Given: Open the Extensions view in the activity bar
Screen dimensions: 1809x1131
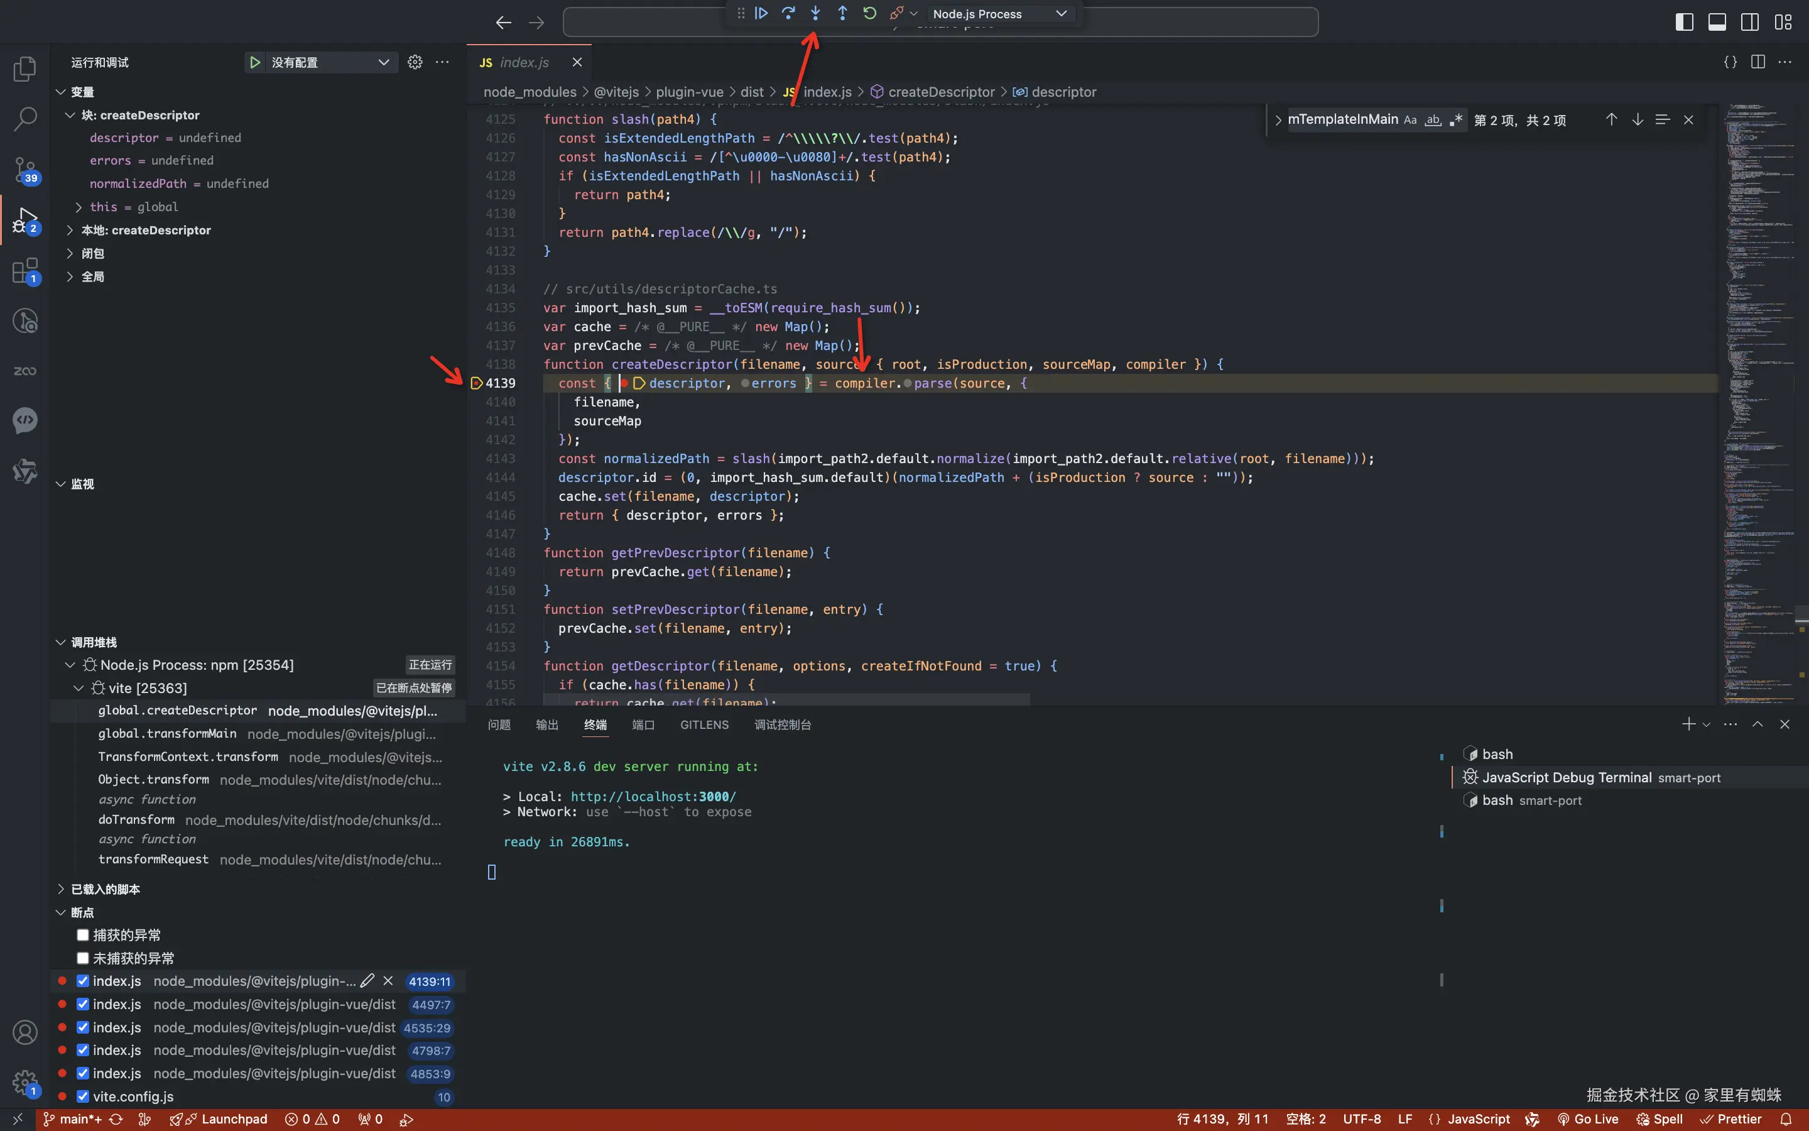Looking at the screenshot, I should tap(24, 270).
